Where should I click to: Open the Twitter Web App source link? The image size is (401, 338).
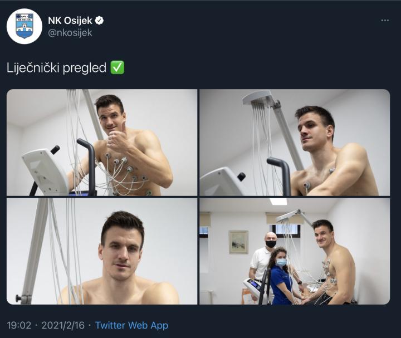click(131, 325)
